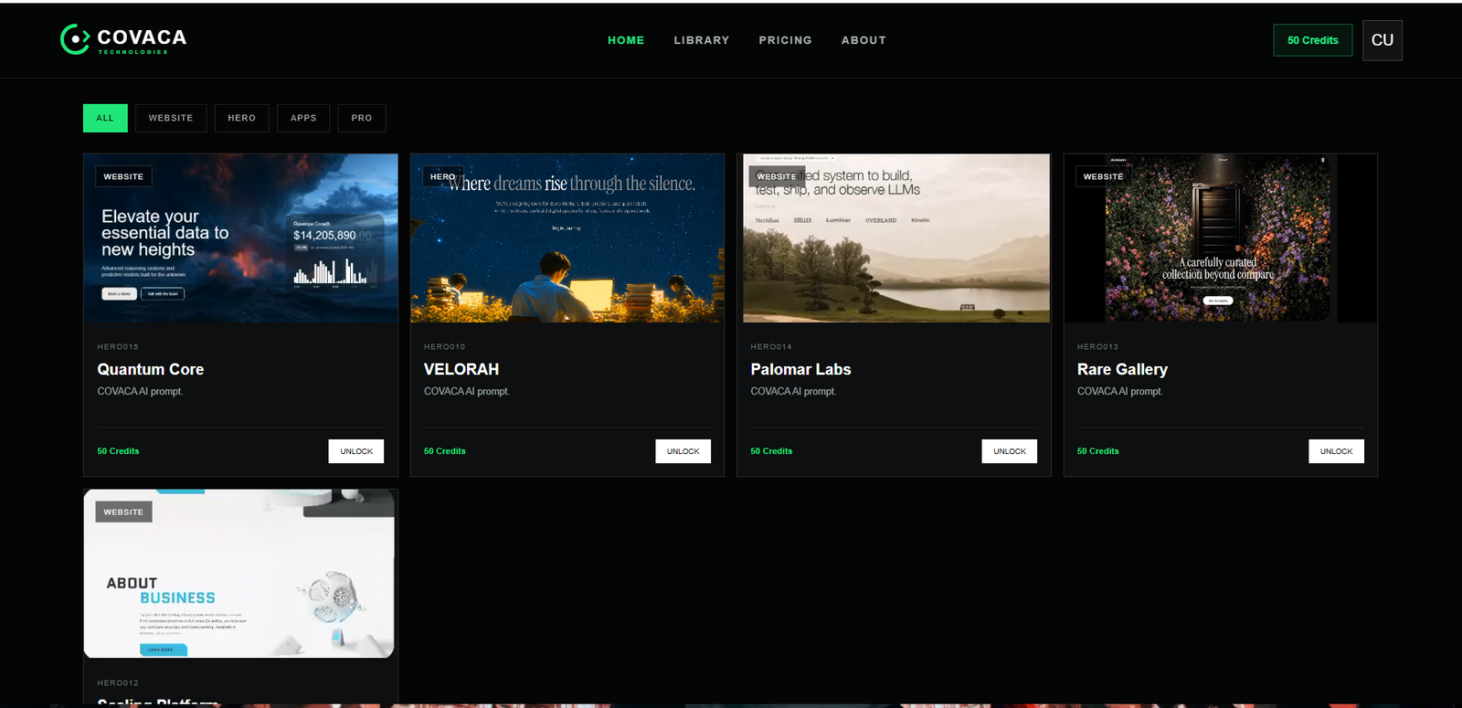Click the 50 Credits header button
The width and height of the screenshot is (1462, 708).
1313,40
